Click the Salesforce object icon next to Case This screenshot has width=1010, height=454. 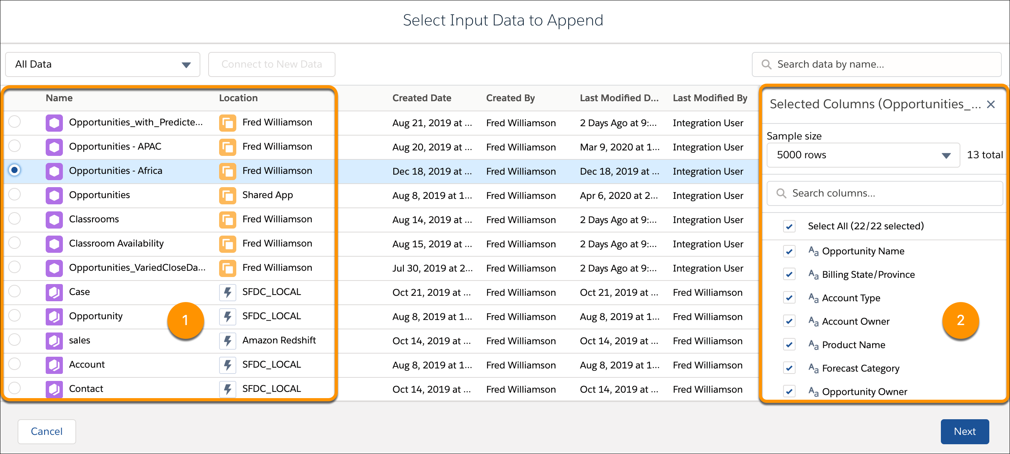[54, 292]
